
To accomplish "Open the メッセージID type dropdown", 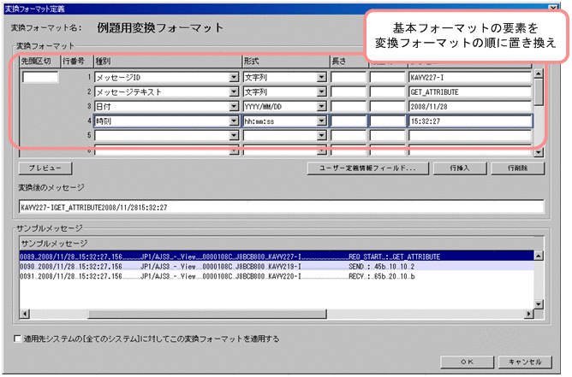I will pyautogui.click(x=234, y=77).
